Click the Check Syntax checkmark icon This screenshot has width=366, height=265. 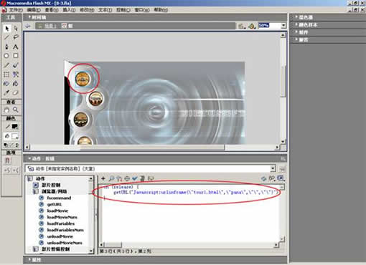coord(135,178)
